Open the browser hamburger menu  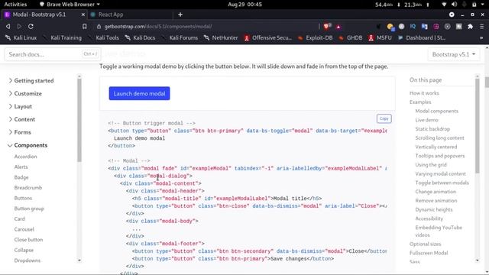482,27
